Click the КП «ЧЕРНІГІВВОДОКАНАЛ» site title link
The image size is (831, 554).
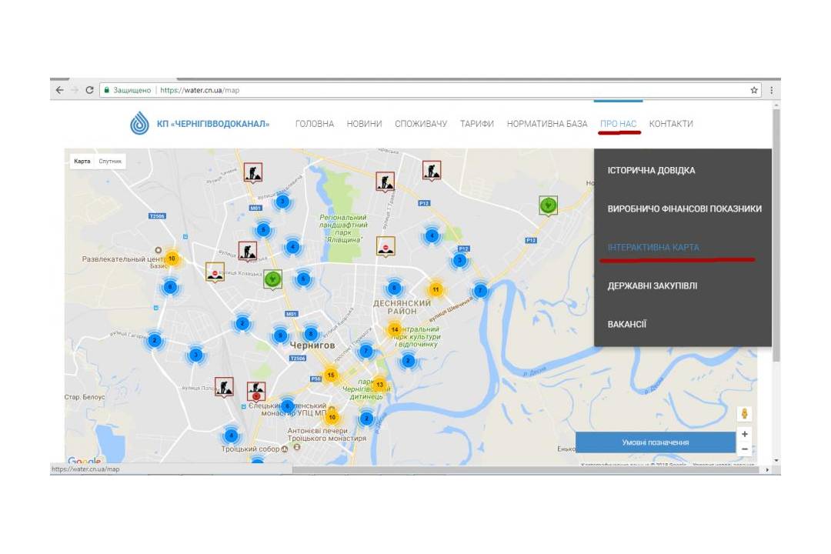(x=213, y=124)
